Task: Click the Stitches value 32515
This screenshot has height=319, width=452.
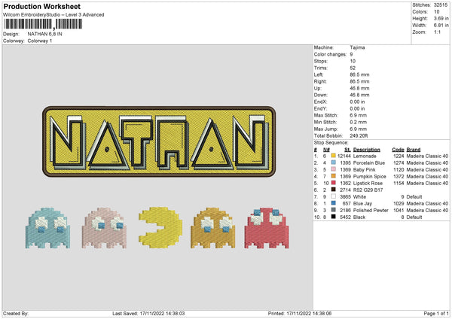Action: point(441,5)
